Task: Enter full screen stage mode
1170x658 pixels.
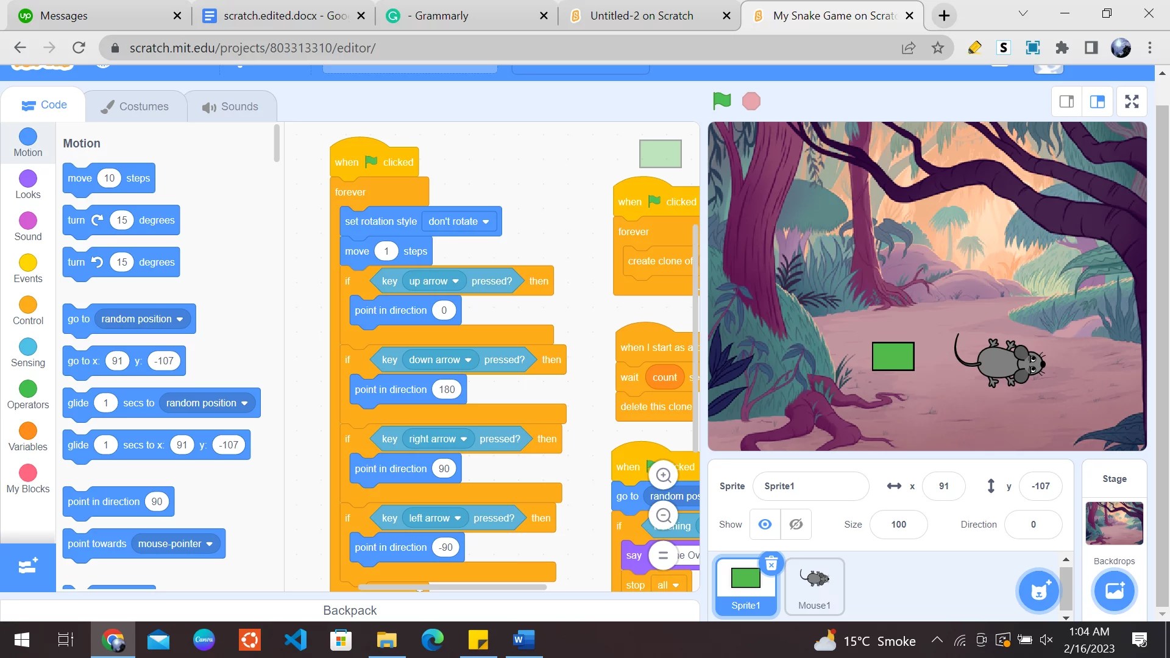Action: coord(1132,101)
